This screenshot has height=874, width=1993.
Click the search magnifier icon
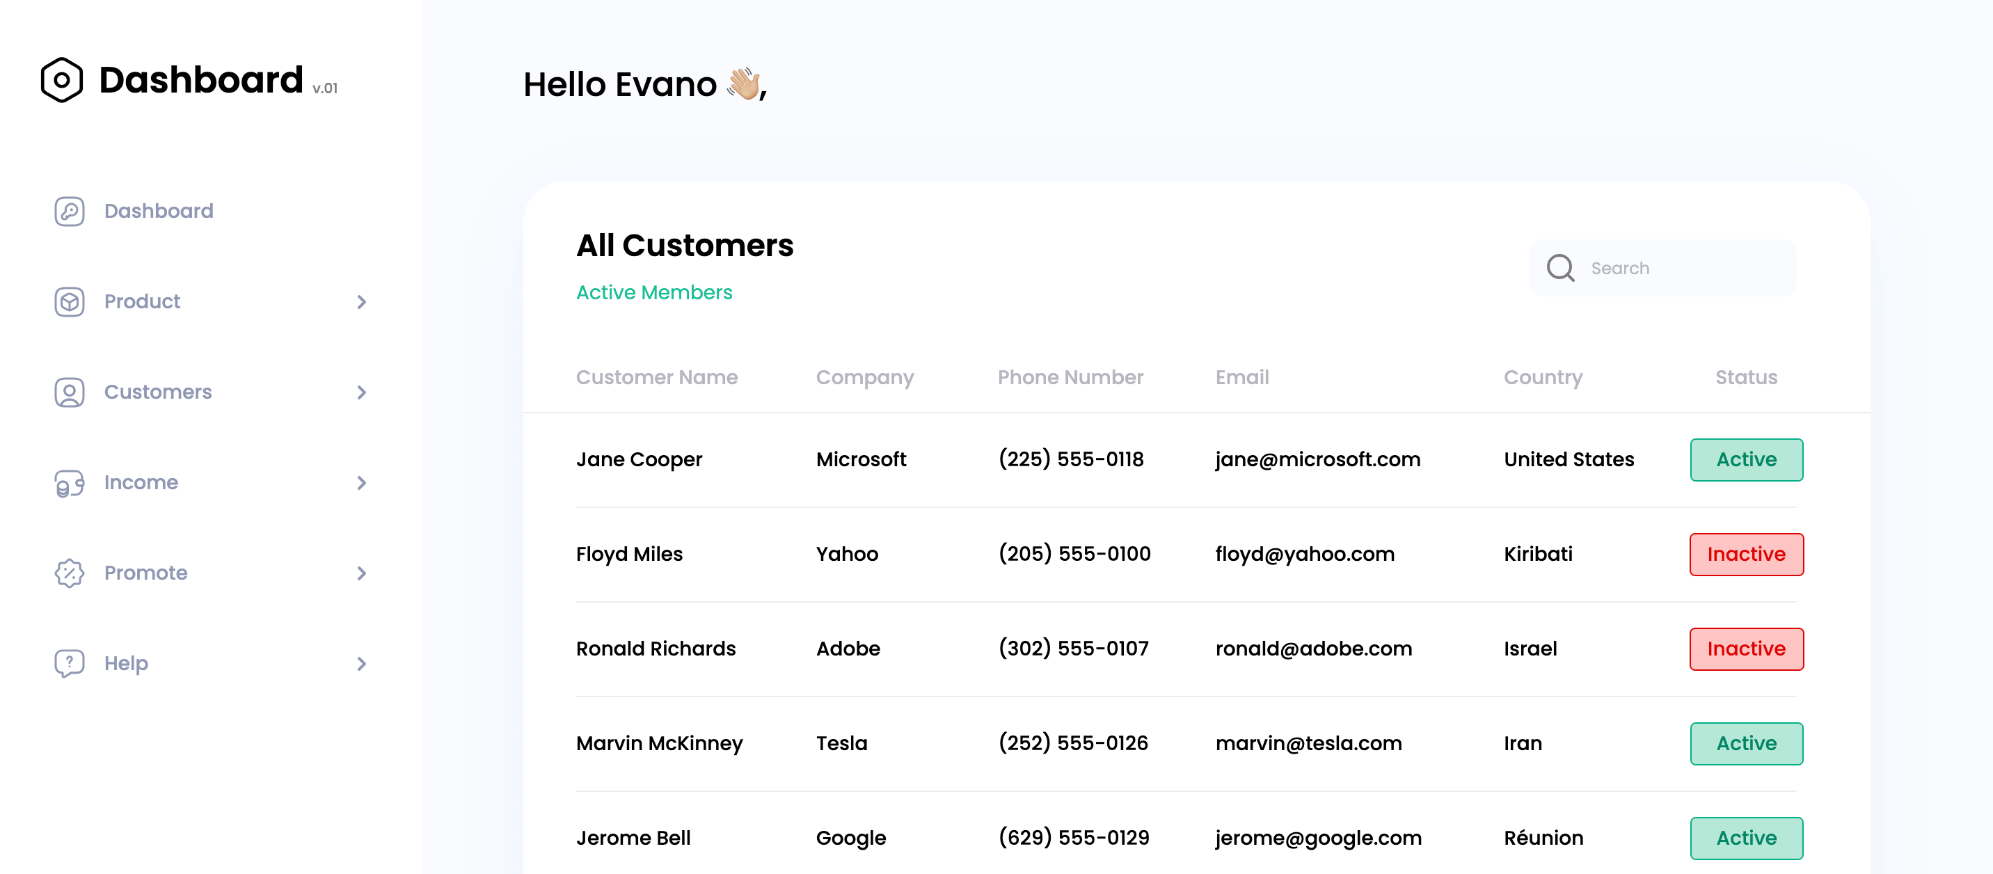click(1561, 268)
